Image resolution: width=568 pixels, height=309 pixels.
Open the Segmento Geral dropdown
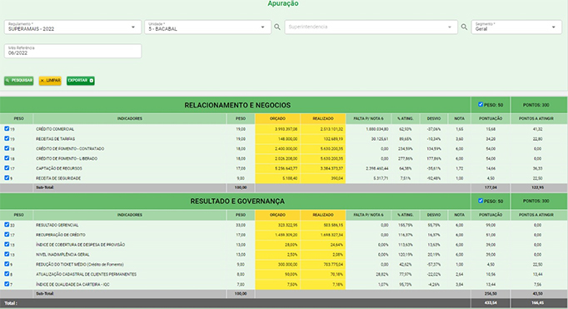click(x=516, y=27)
